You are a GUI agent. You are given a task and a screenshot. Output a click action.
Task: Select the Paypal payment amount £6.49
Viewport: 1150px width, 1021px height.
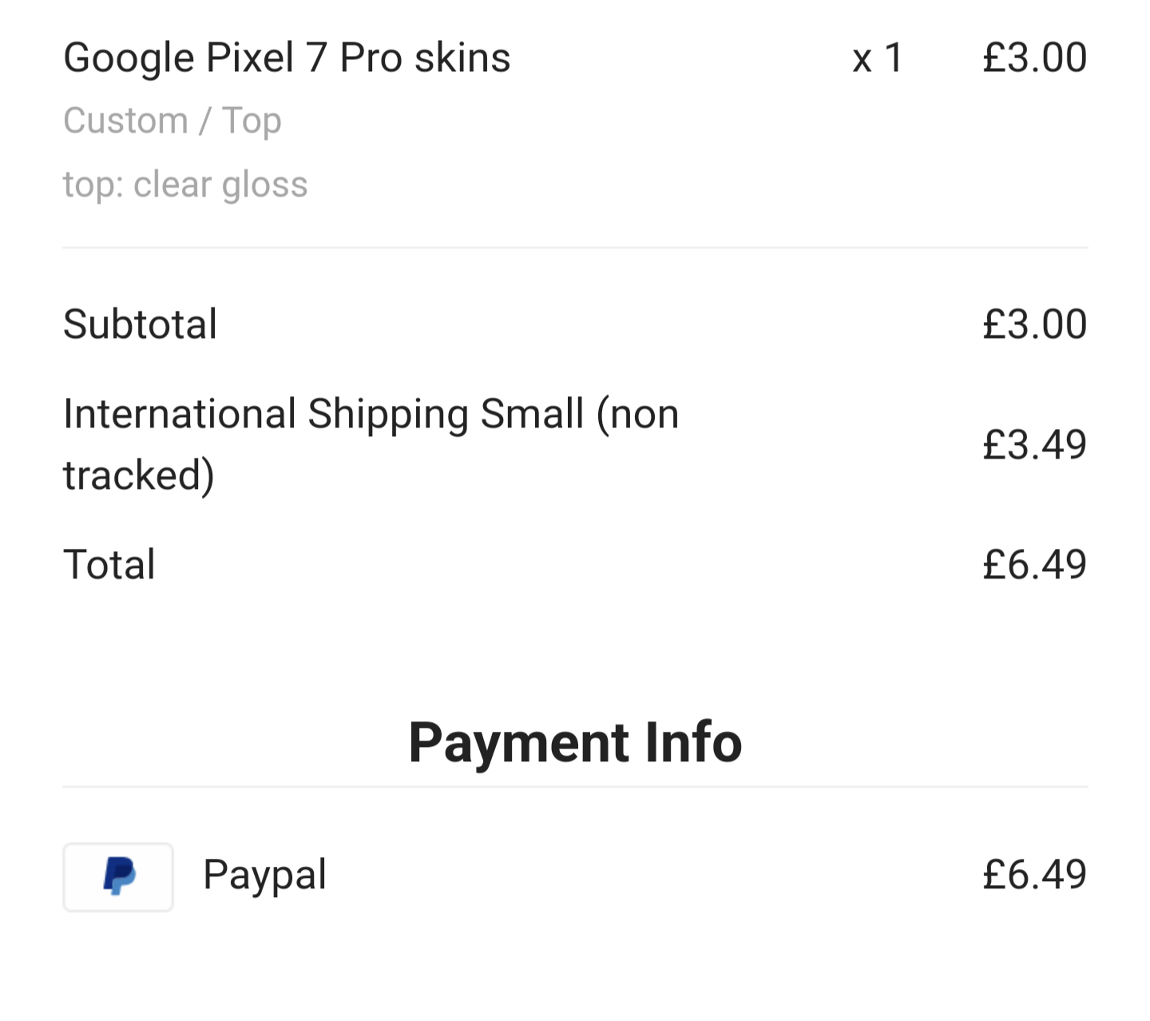click(1034, 875)
